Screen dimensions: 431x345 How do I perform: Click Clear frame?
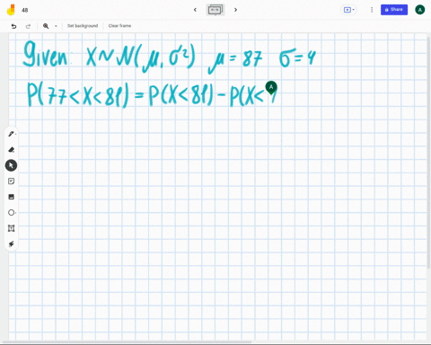coord(119,26)
